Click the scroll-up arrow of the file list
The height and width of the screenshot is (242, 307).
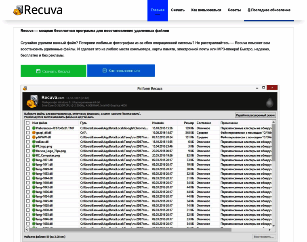pos(273,122)
